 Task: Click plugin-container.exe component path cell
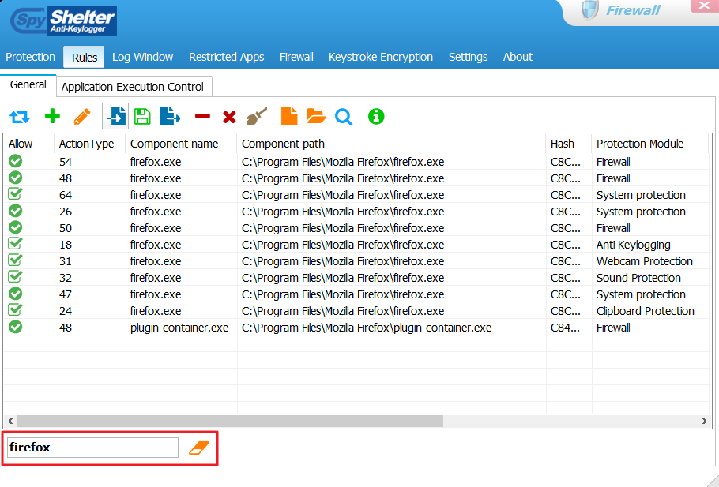367,328
